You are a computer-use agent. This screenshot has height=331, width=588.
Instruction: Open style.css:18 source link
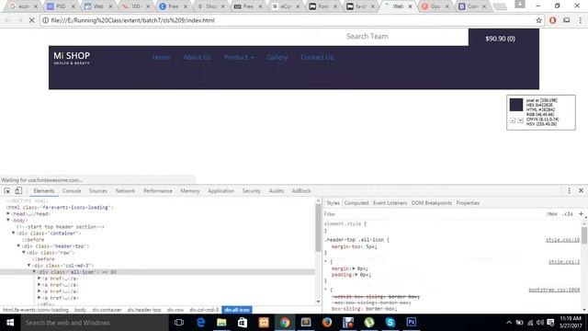[x=562, y=239]
